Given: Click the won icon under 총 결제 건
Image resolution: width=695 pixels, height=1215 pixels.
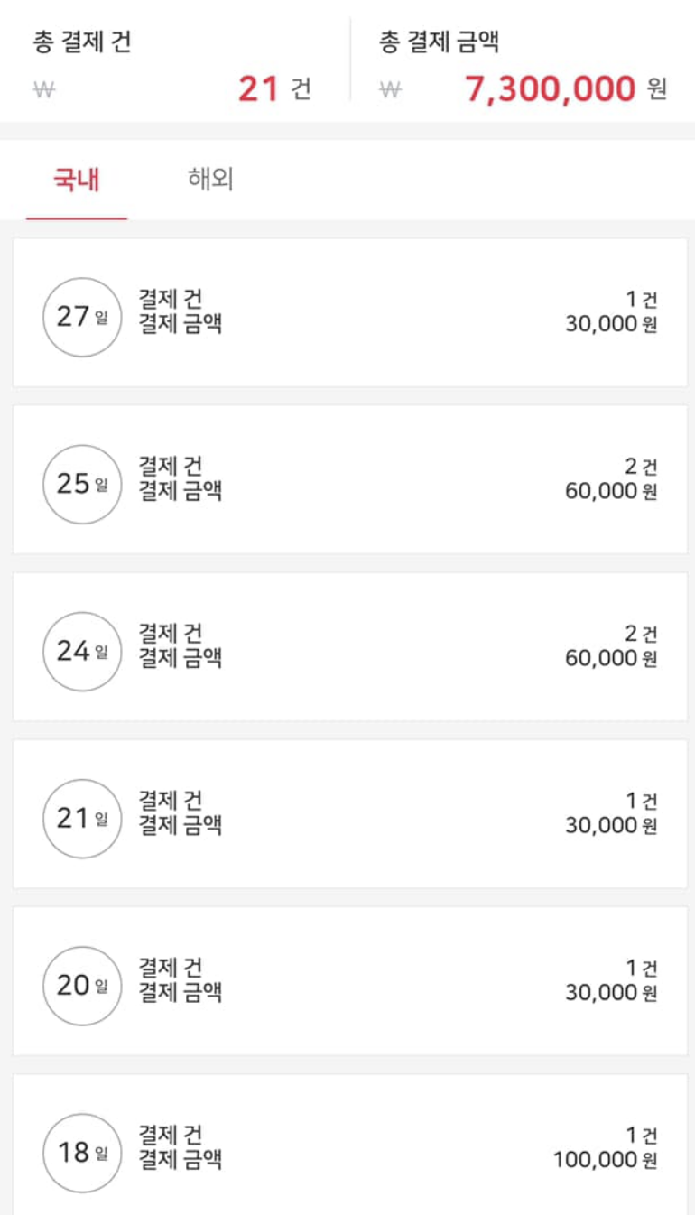Looking at the screenshot, I should tap(44, 90).
